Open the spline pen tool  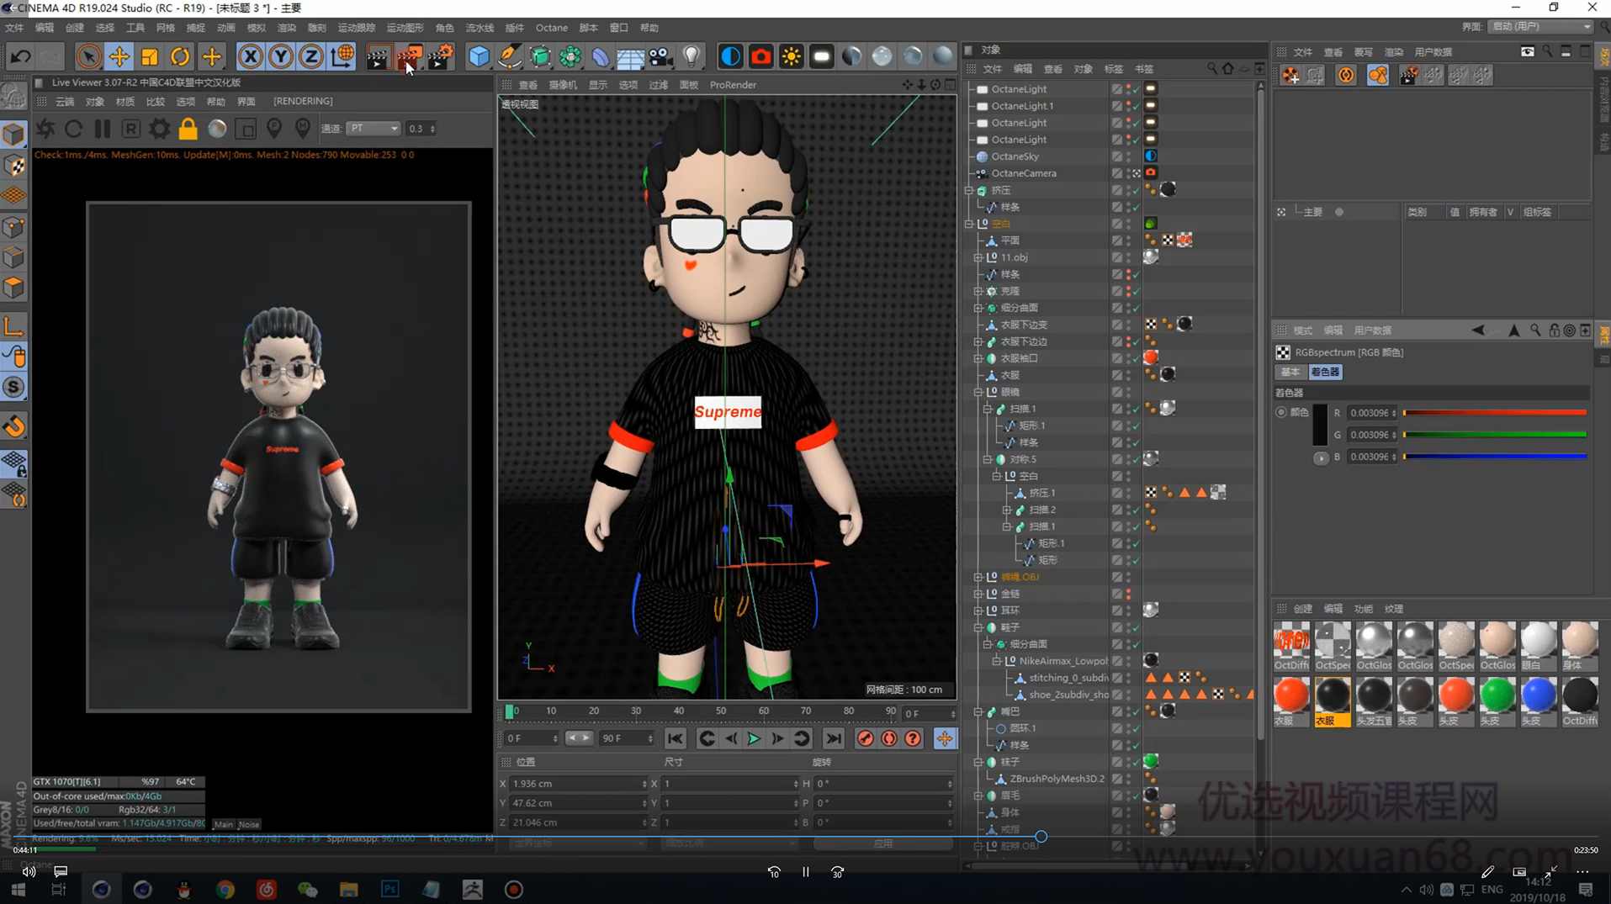tap(510, 56)
